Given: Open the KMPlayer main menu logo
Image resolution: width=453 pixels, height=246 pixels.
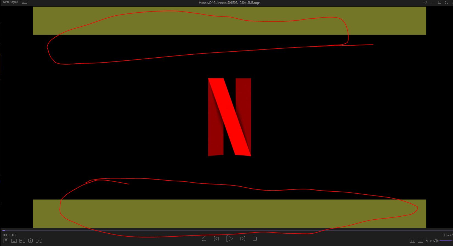Looking at the screenshot, I should (10, 2).
